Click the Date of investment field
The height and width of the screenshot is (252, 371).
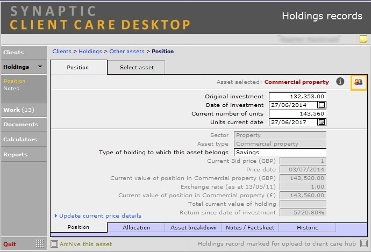(x=293, y=105)
